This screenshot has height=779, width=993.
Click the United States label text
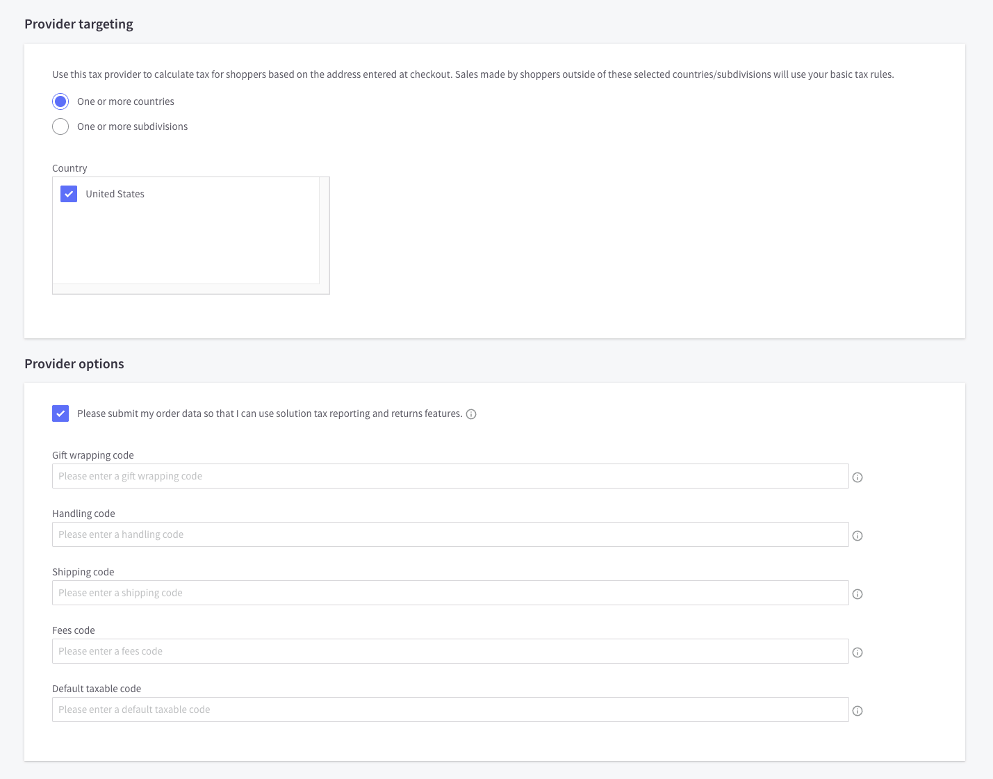tap(115, 194)
